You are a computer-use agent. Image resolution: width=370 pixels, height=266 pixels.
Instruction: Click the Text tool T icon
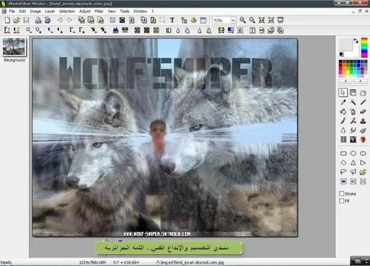(x=172, y=20)
